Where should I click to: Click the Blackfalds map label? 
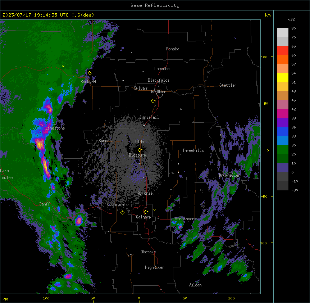click(x=159, y=80)
